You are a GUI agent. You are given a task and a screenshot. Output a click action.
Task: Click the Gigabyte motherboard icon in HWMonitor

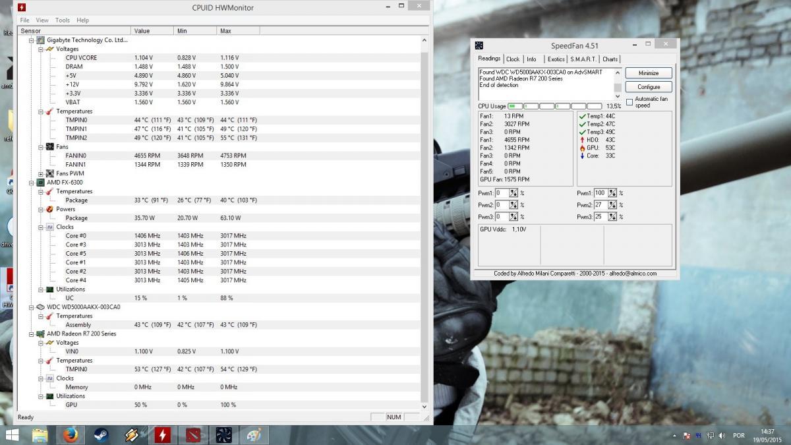[40, 40]
